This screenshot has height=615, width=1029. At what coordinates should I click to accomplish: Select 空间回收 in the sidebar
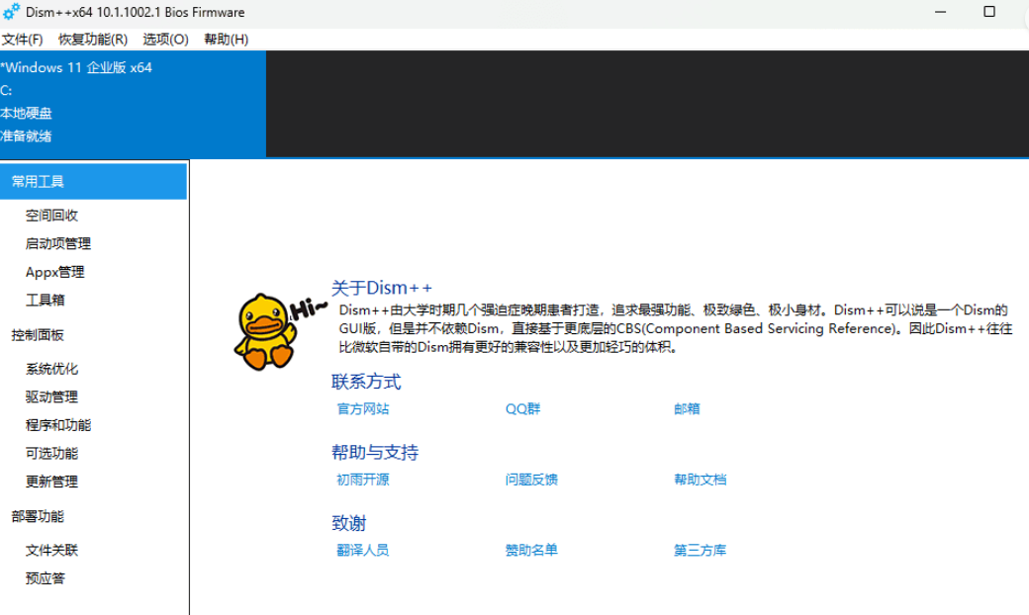click(x=52, y=216)
